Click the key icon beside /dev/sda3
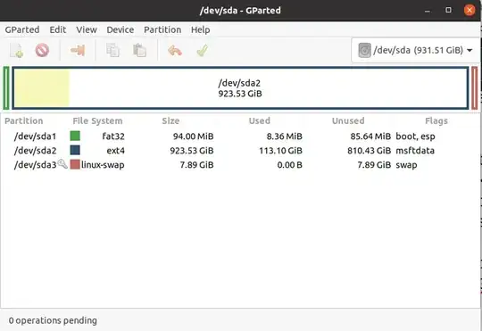This screenshot has height=331, width=482. [x=62, y=164]
